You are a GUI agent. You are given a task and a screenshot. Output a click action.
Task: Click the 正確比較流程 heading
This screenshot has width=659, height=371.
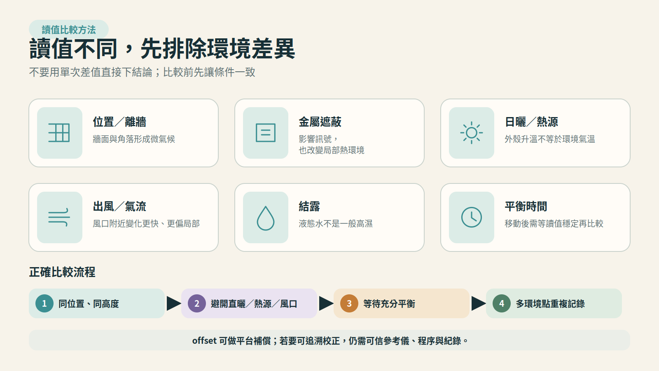coord(62,272)
